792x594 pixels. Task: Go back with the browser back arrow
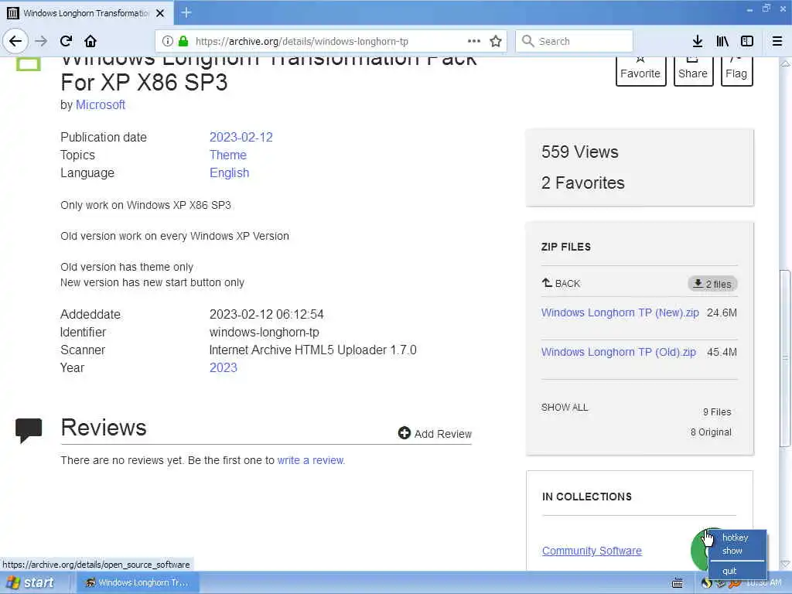(15, 41)
